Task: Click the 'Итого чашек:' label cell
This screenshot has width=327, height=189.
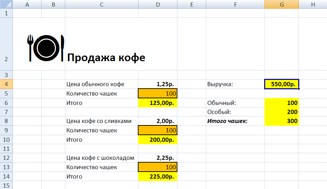Action: 235,121
